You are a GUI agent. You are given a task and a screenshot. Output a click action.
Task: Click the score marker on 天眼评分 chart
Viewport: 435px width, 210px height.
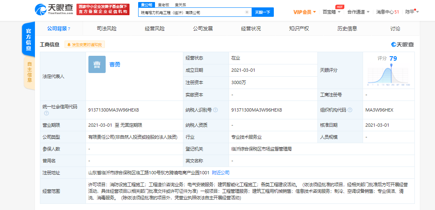pos(390,65)
